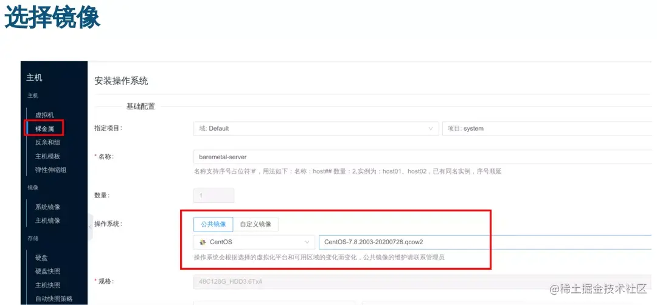Open 主机镜像 under 镜像
Image resolution: width=657 pixels, height=305 pixels.
pyautogui.click(x=47, y=220)
